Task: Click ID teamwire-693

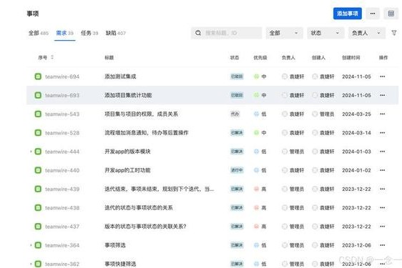Action: click(62, 95)
